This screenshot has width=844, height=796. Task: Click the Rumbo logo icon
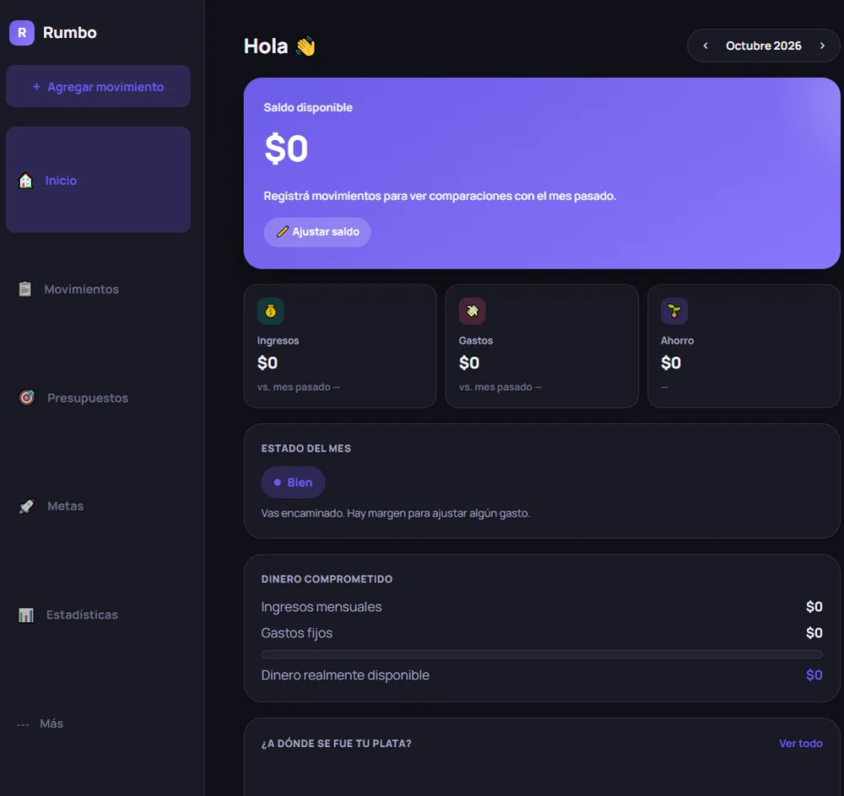click(x=22, y=33)
